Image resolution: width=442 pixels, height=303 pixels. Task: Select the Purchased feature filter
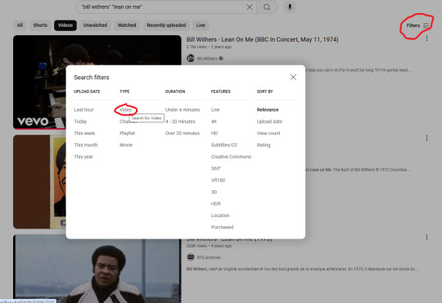click(222, 227)
